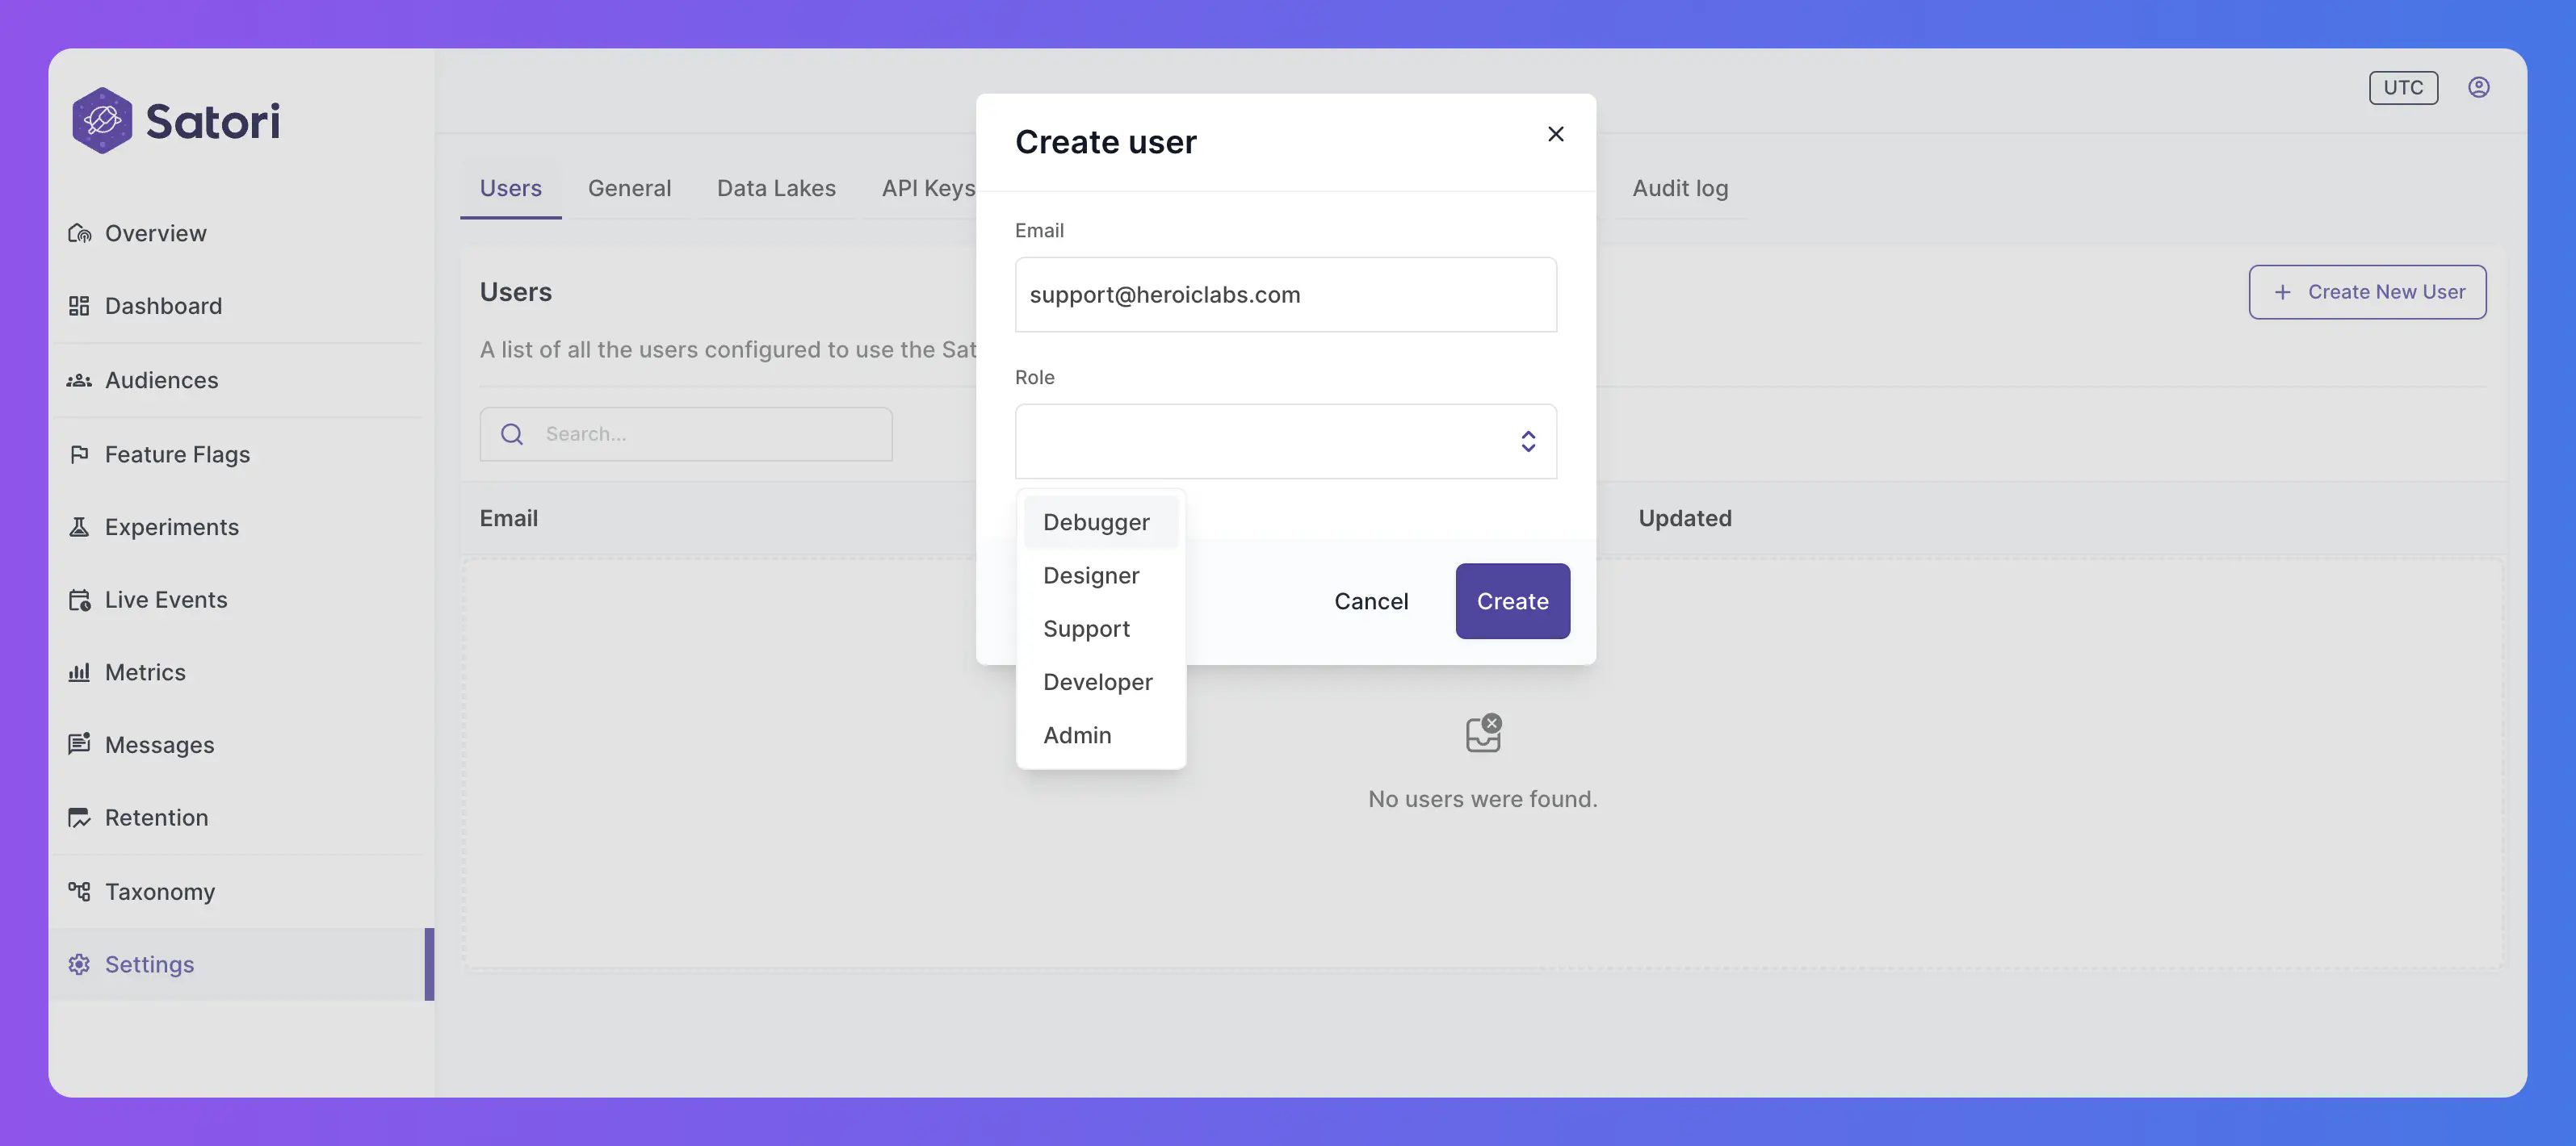This screenshot has width=2576, height=1146.
Task: Click the Email input field
Action: pos(1286,294)
